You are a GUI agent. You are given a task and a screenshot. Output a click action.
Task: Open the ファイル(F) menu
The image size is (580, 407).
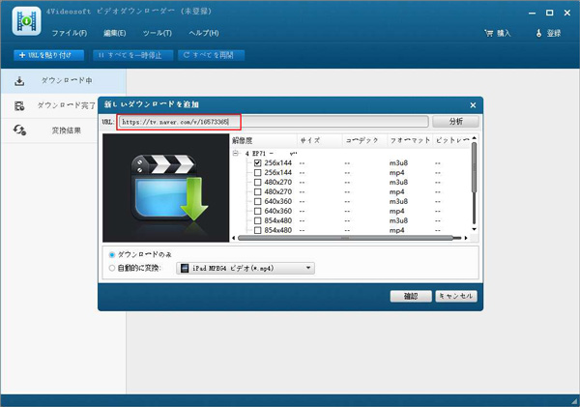pos(70,33)
